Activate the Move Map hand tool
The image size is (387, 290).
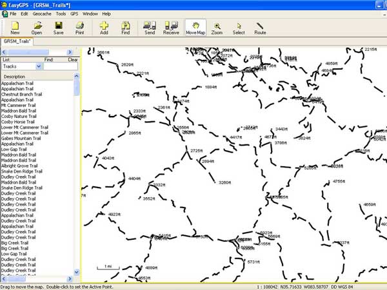click(x=195, y=28)
